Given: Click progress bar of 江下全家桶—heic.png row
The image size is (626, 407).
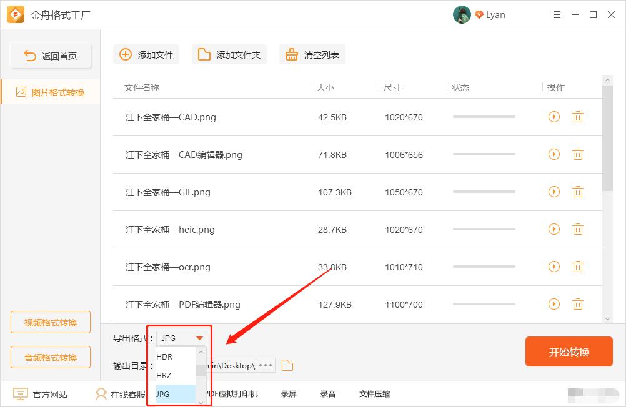Looking at the screenshot, I should pyautogui.click(x=484, y=230).
